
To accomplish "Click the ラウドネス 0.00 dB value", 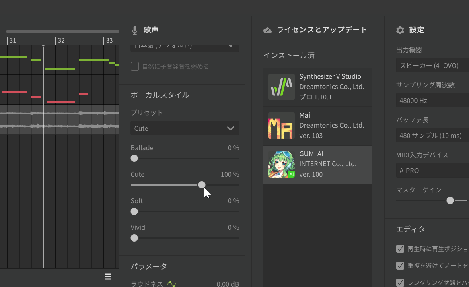I will pyautogui.click(x=228, y=284).
